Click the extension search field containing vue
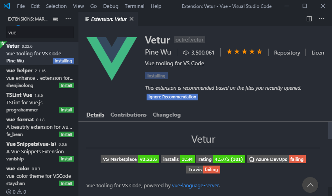This screenshot has width=332, height=196. click(40, 32)
